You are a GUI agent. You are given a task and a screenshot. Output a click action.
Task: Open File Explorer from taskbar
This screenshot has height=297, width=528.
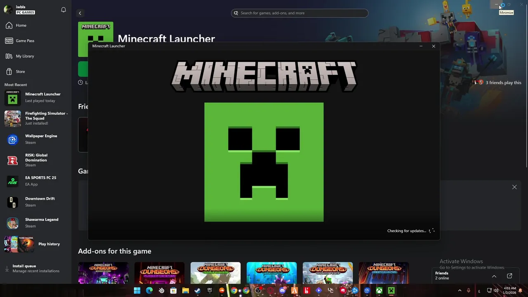(186, 290)
